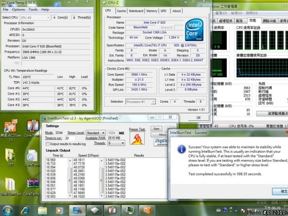Image resolution: width=288 pixels, height=216 pixels.
Task: Switch to the Cache tab in CPU-Z
Action: pyautogui.click(x=121, y=11)
